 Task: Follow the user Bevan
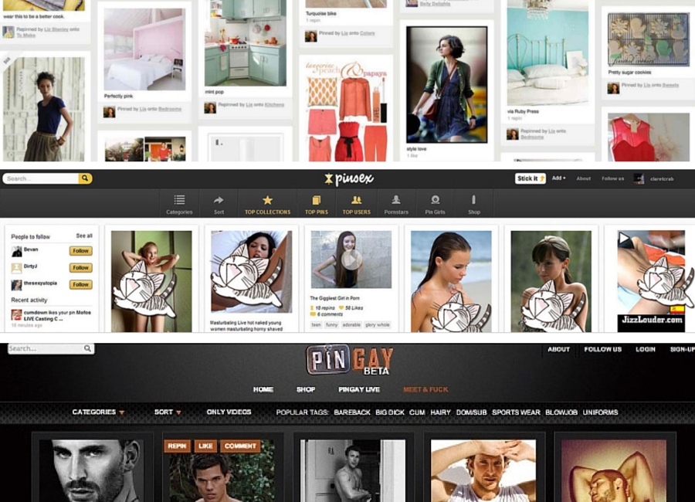[80, 251]
